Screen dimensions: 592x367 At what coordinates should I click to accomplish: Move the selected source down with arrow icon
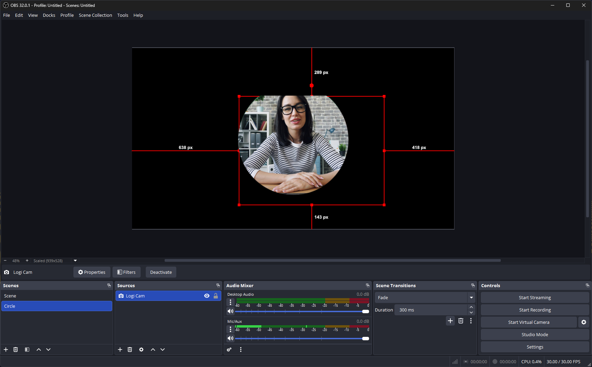tap(163, 350)
